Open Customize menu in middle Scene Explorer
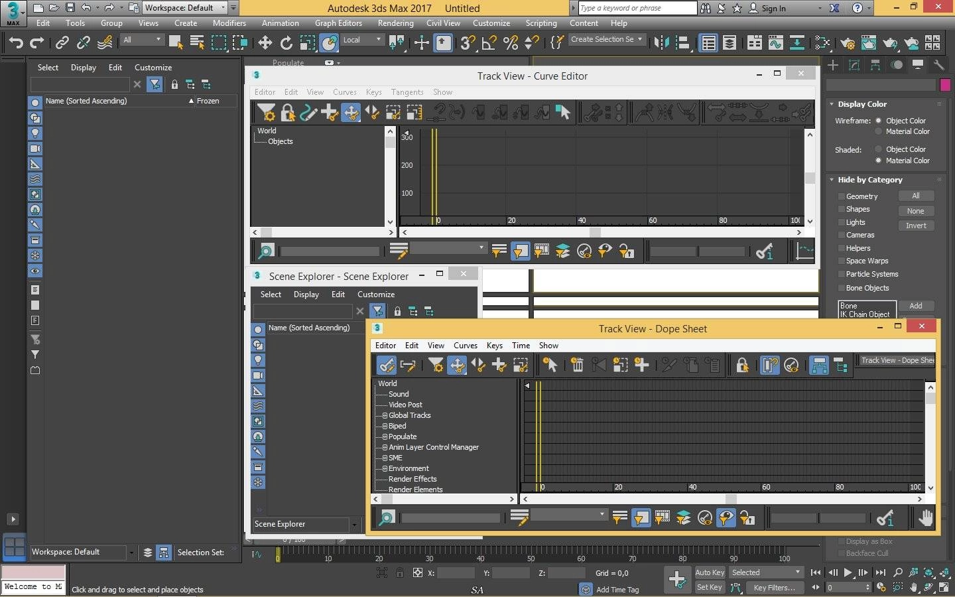This screenshot has height=597, width=955. (376, 295)
